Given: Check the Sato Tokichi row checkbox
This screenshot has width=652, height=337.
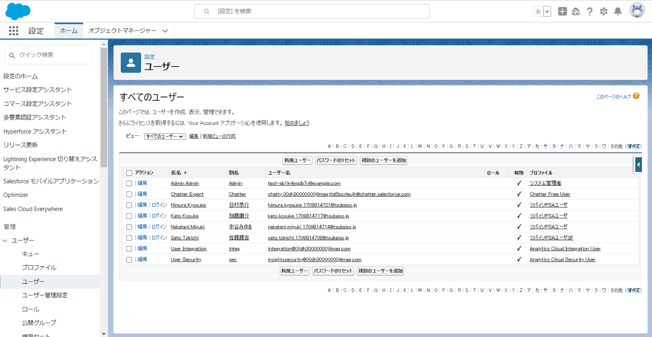Looking at the screenshot, I should click(x=129, y=238).
